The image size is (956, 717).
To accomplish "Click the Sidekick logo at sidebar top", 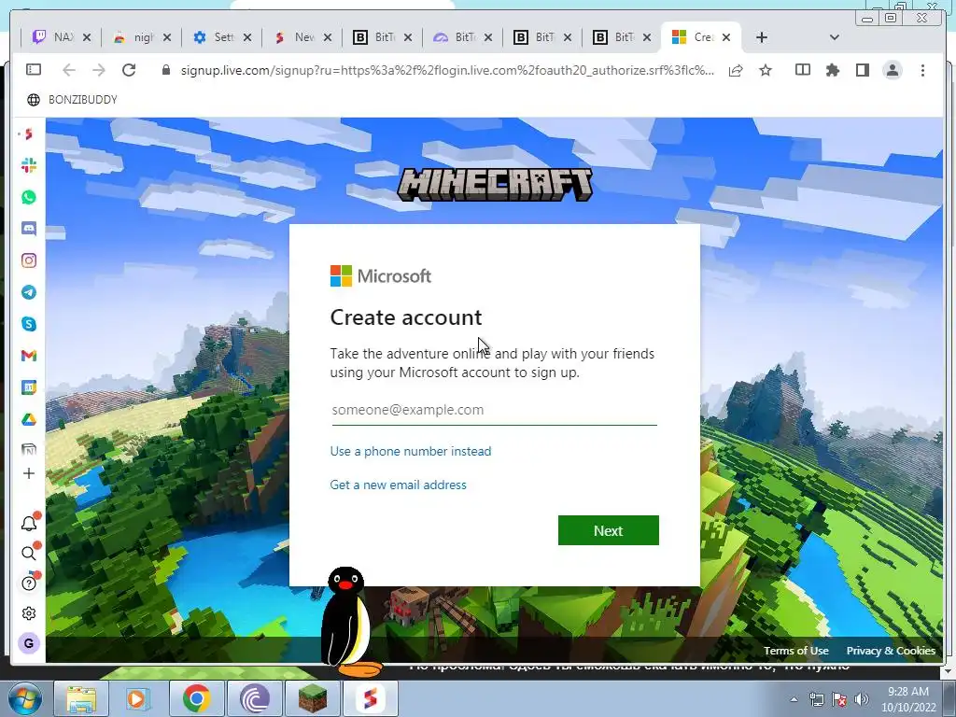I will pyautogui.click(x=29, y=134).
